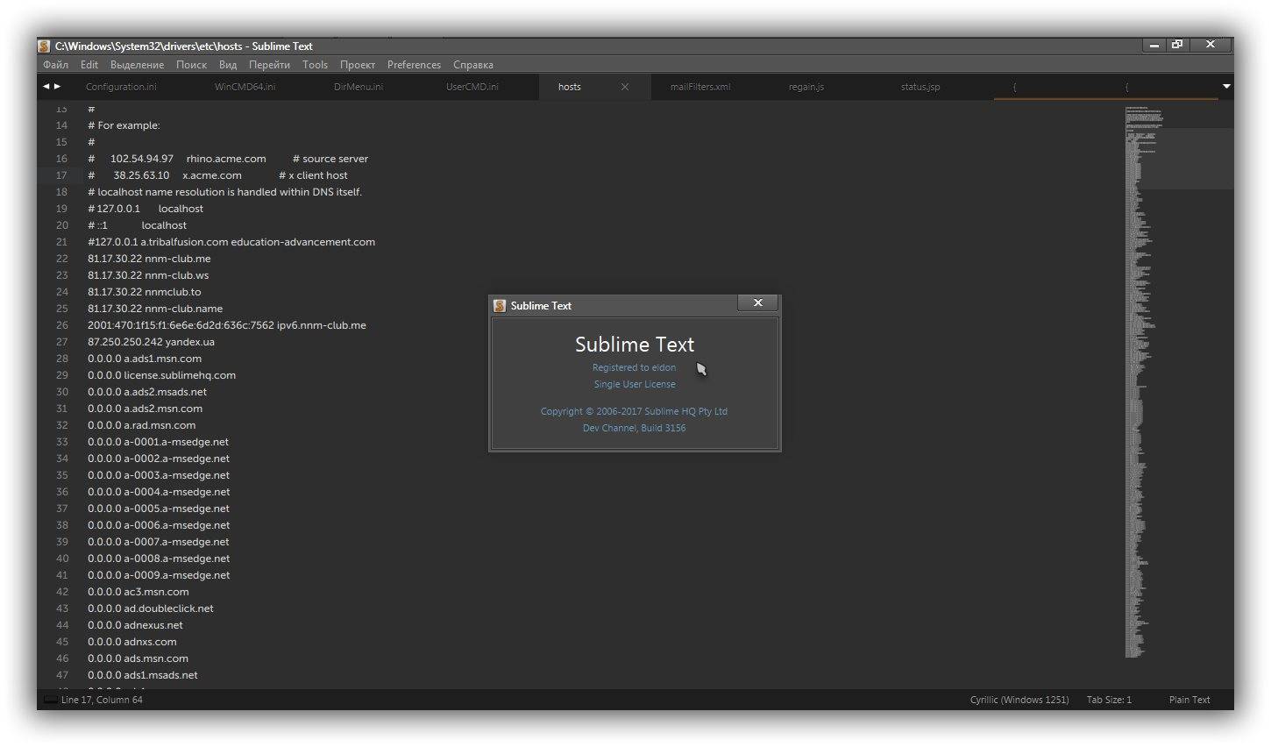Open the Preferences menu
Screen dimensions: 1271x747
click(x=414, y=65)
